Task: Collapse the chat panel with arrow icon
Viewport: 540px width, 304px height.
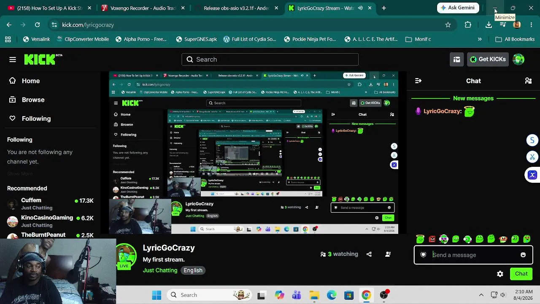Action: 418,81
